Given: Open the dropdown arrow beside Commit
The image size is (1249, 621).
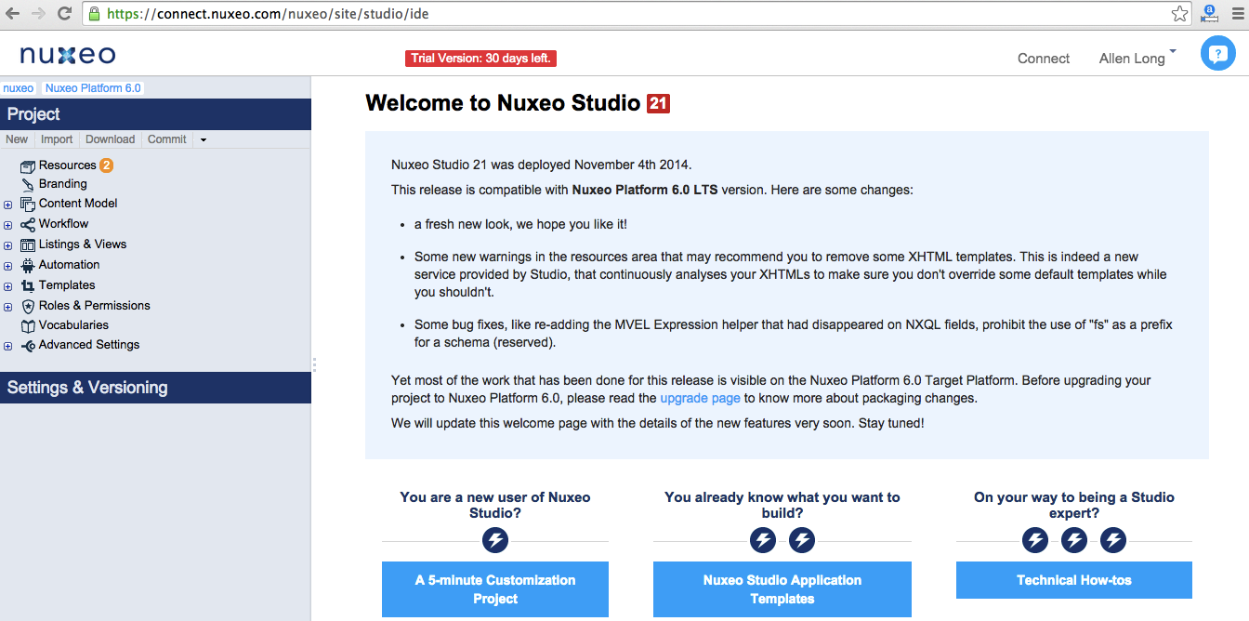Looking at the screenshot, I should pyautogui.click(x=204, y=140).
